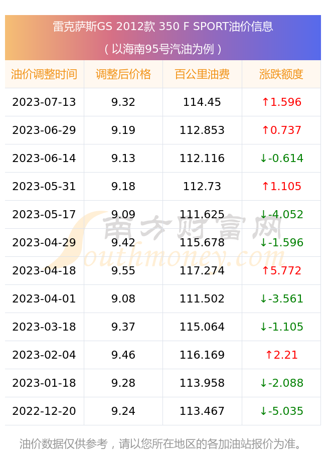The image size is (326, 457).
Task: Click the 油价调整时间 column header
Action: pos(44,74)
